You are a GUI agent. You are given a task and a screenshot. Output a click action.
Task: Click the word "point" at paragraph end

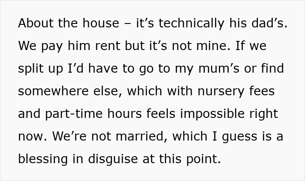[x=204, y=159]
